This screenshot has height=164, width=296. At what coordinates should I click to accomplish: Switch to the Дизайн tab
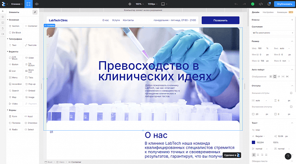[x=255, y=12]
